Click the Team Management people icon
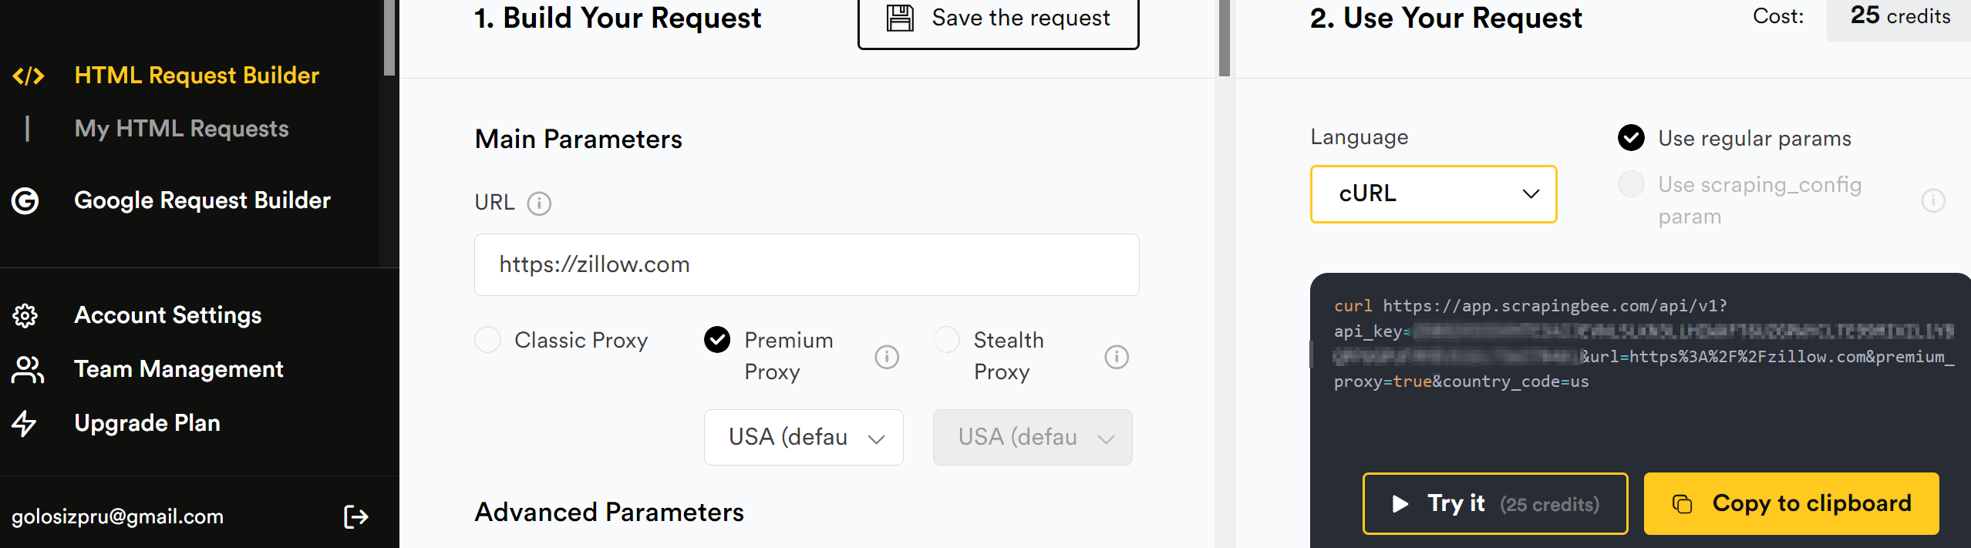Screen dimensions: 1971x548 (25, 369)
